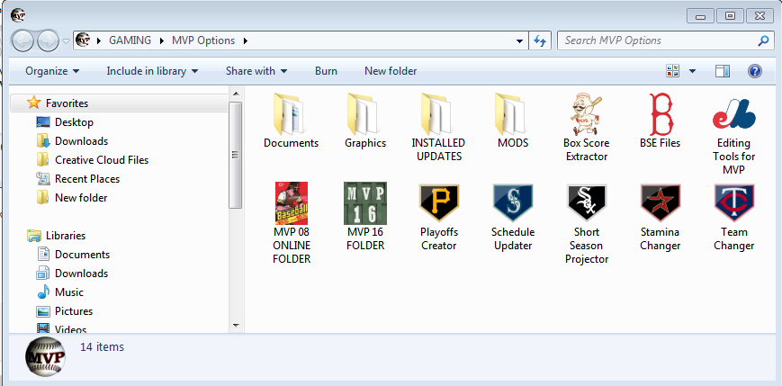This screenshot has width=782, height=386.
Task: Click the refresh button beside address bar
Action: tap(540, 40)
